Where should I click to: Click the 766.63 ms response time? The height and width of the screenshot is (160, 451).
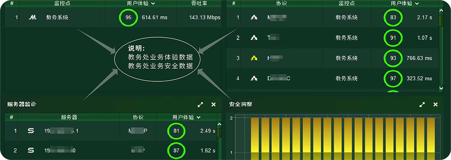419,59
